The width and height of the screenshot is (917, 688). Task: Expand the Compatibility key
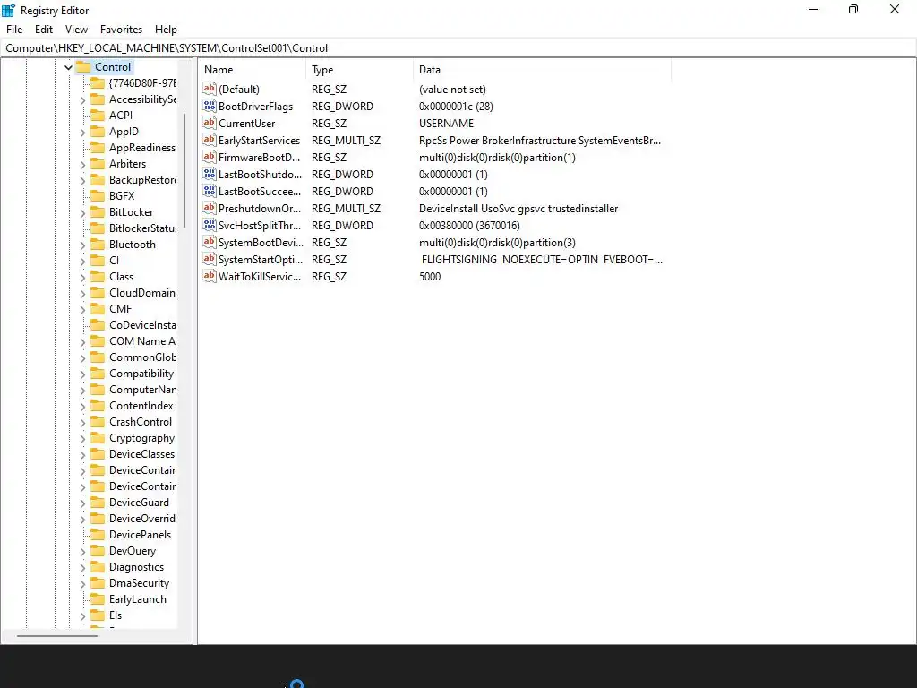pos(82,374)
